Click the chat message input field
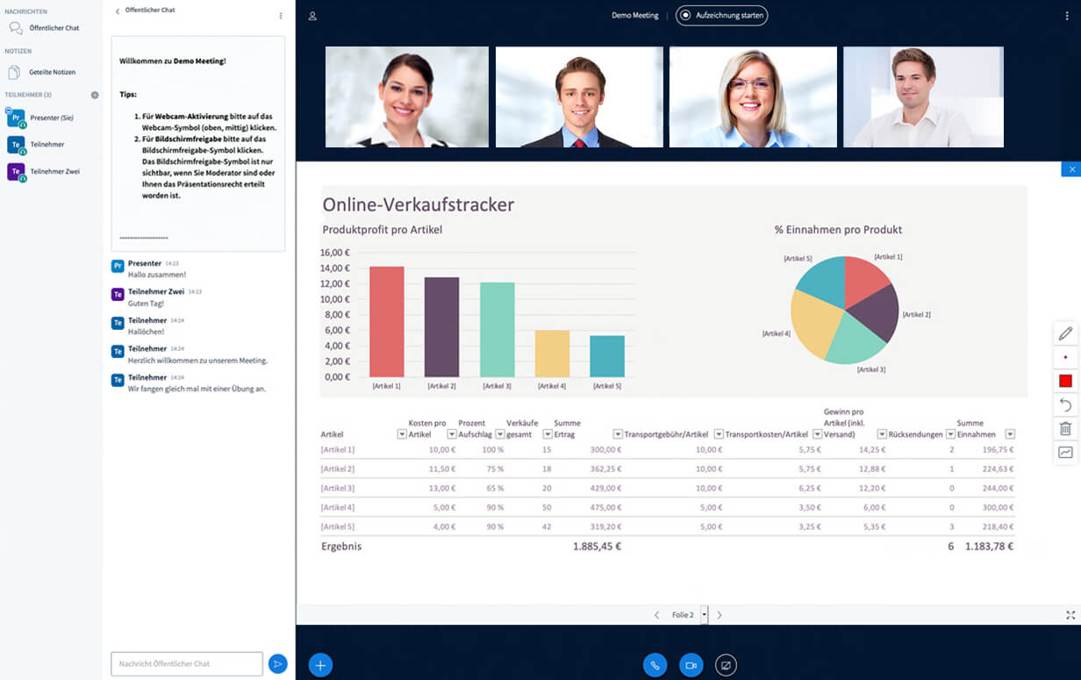1081x680 pixels. pyautogui.click(x=184, y=664)
